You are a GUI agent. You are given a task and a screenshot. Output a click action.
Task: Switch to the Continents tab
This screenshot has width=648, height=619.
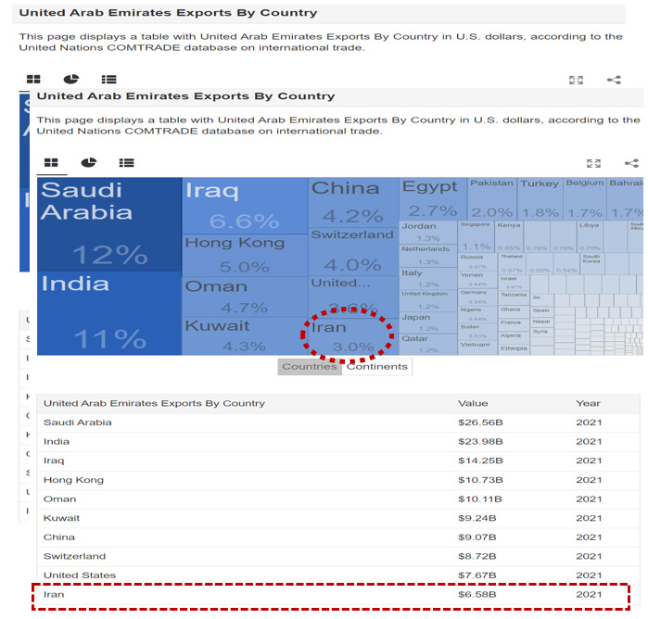[x=377, y=367]
